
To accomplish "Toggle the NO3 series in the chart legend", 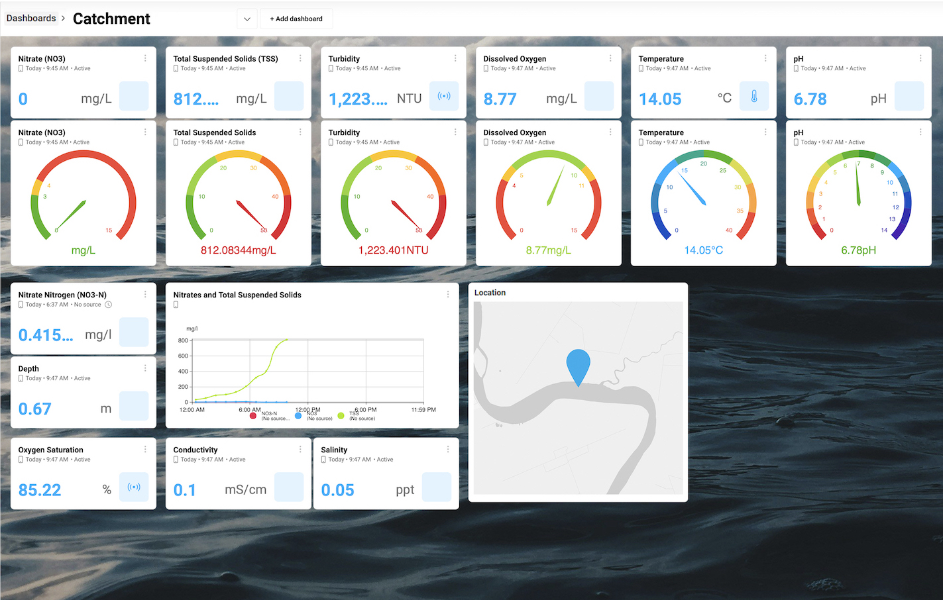I will coord(298,416).
